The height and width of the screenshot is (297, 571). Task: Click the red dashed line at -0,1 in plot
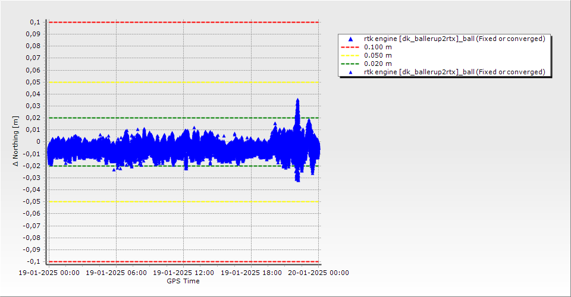tap(184, 262)
